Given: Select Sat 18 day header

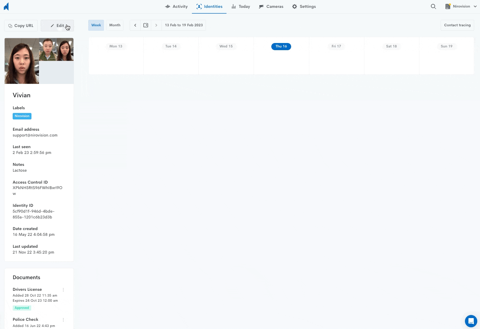Looking at the screenshot, I should click(x=391, y=46).
